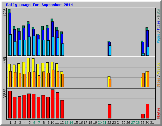Click green day 27 label
This screenshot has height=126, width=162.
[x=133, y=123]
